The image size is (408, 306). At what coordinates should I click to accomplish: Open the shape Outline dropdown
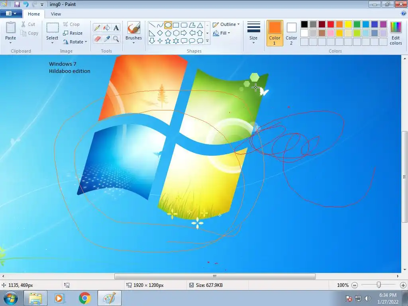coord(226,24)
